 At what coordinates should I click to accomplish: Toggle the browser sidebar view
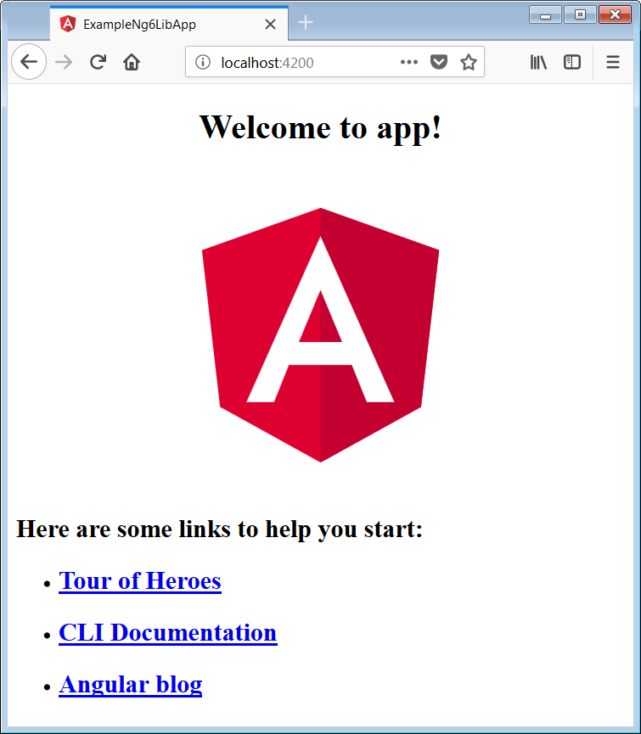[x=572, y=62]
